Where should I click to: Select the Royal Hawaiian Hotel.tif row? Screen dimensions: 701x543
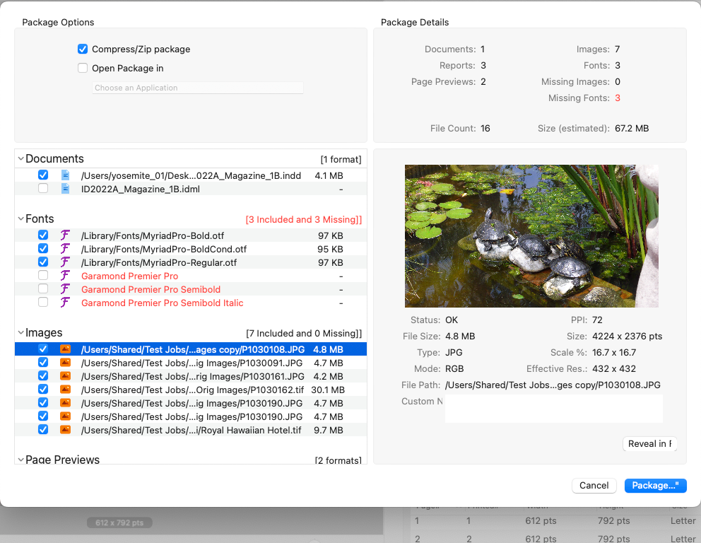click(x=191, y=430)
